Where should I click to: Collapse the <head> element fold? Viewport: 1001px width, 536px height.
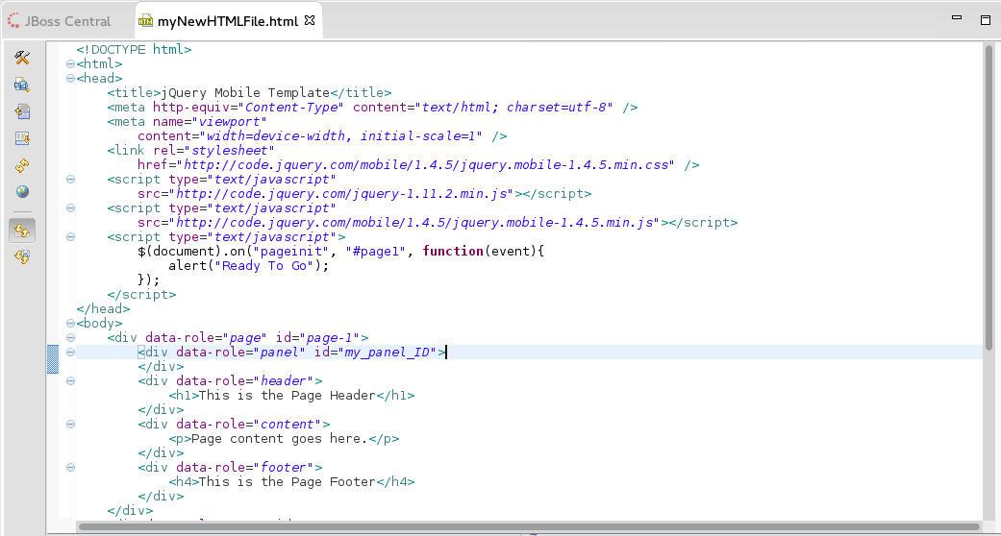point(70,79)
